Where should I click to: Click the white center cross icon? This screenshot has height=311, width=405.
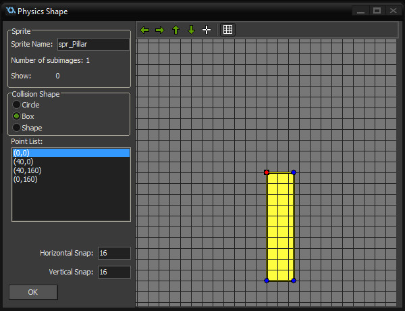pyautogui.click(x=207, y=30)
